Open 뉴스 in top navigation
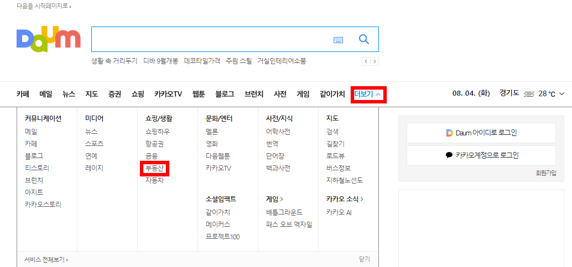The width and height of the screenshot is (572, 267). click(x=69, y=94)
